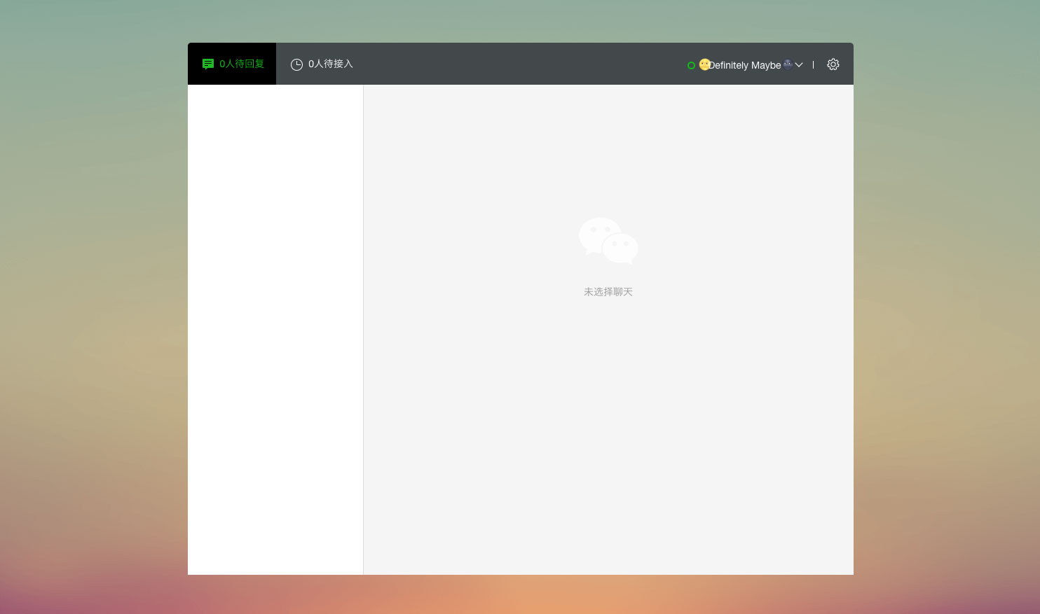Image resolution: width=1040 pixels, height=614 pixels.
Task: Open settings via the gear icon
Action: (833, 64)
